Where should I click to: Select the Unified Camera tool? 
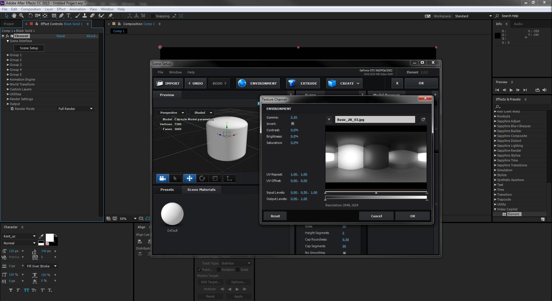[x=38, y=16]
